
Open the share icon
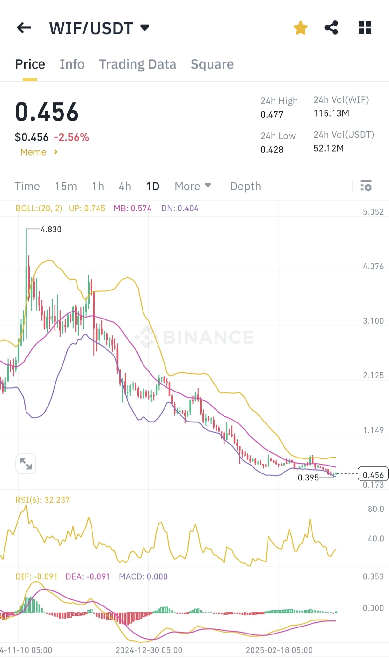pyautogui.click(x=331, y=28)
